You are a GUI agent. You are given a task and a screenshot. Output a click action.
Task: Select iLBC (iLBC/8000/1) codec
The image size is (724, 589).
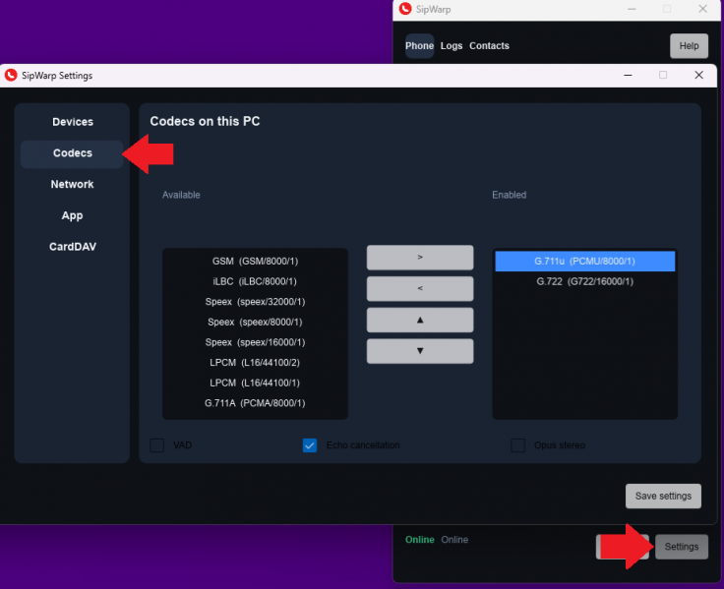click(x=255, y=281)
